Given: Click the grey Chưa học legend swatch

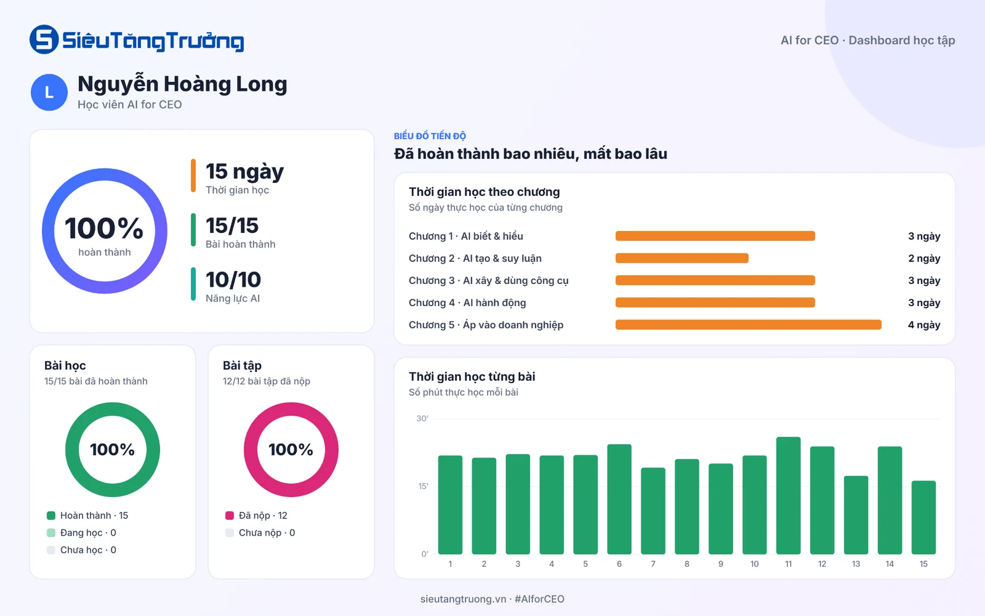Looking at the screenshot, I should (51, 550).
